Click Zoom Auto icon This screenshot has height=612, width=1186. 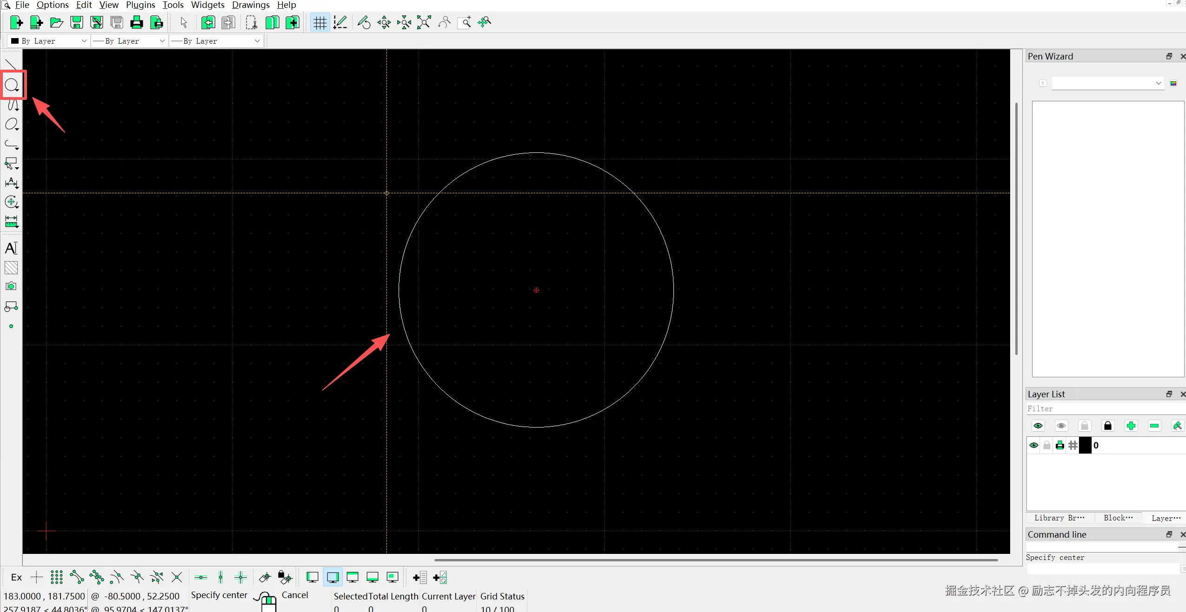point(424,22)
